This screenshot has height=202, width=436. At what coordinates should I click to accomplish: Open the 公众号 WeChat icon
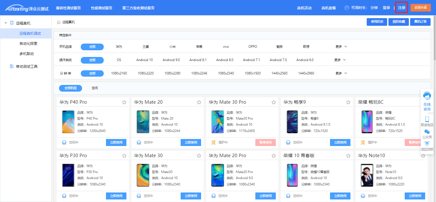pos(427,131)
